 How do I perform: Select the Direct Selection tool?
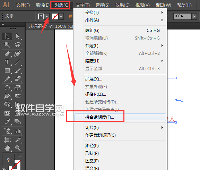18,36
